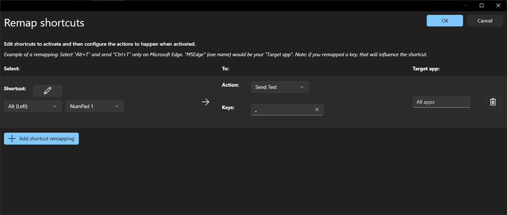Confirm changes with the OK button

pos(445,21)
